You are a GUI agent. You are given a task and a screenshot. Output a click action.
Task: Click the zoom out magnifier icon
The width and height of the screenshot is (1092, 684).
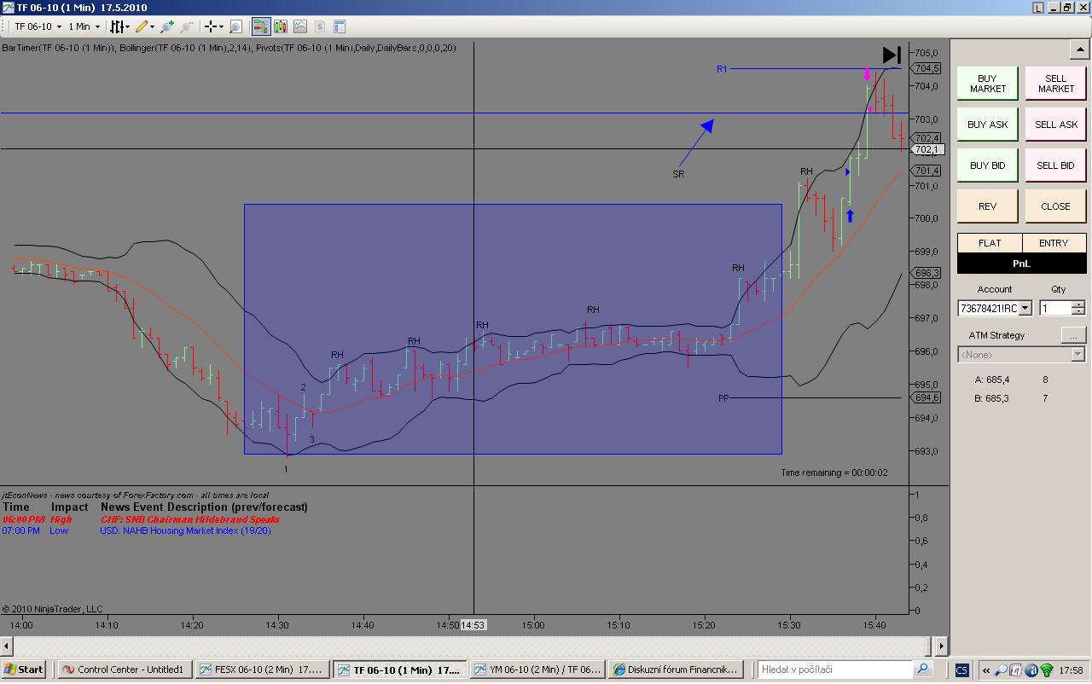pyautogui.click(x=187, y=26)
